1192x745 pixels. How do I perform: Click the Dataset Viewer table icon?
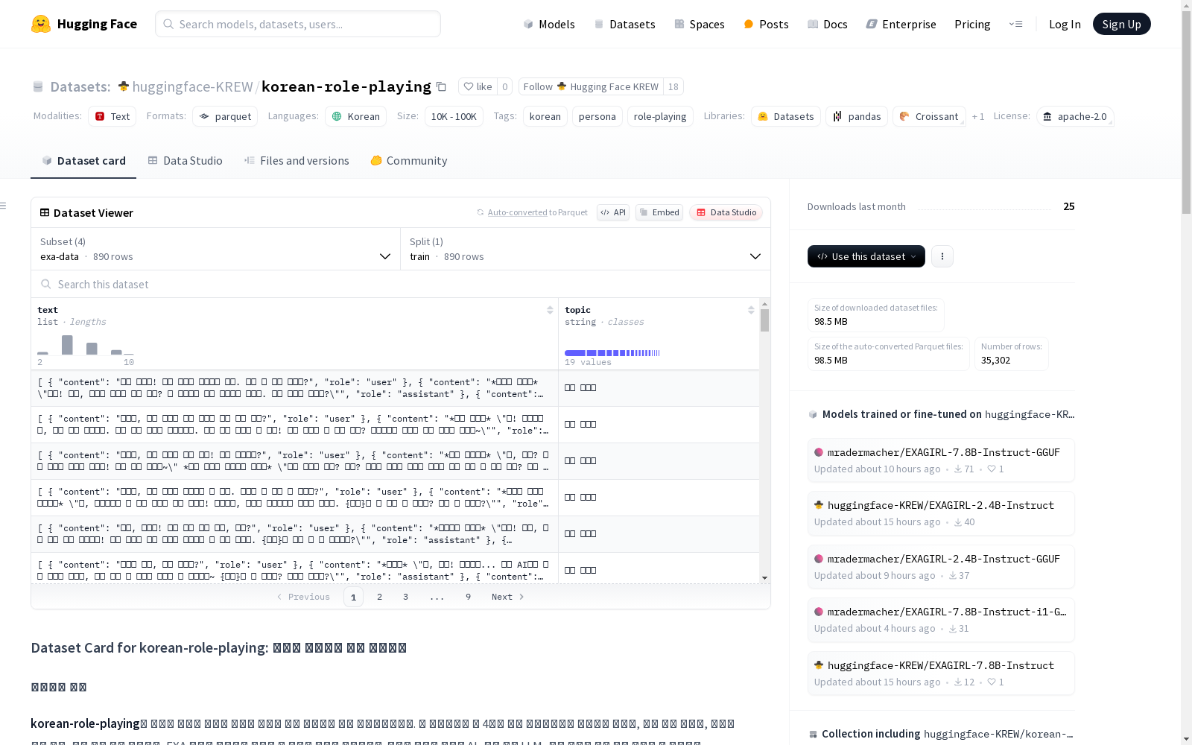[45, 212]
